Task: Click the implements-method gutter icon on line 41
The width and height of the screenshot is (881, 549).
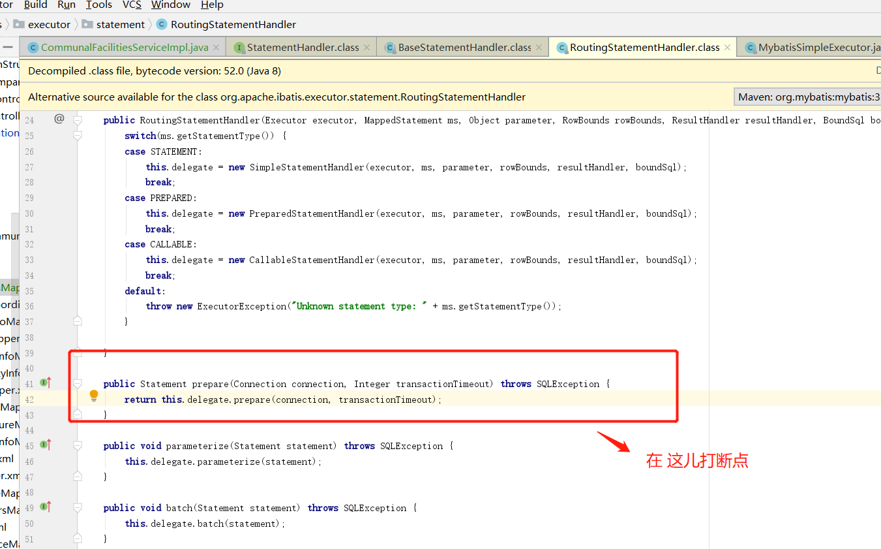Action: [45, 383]
